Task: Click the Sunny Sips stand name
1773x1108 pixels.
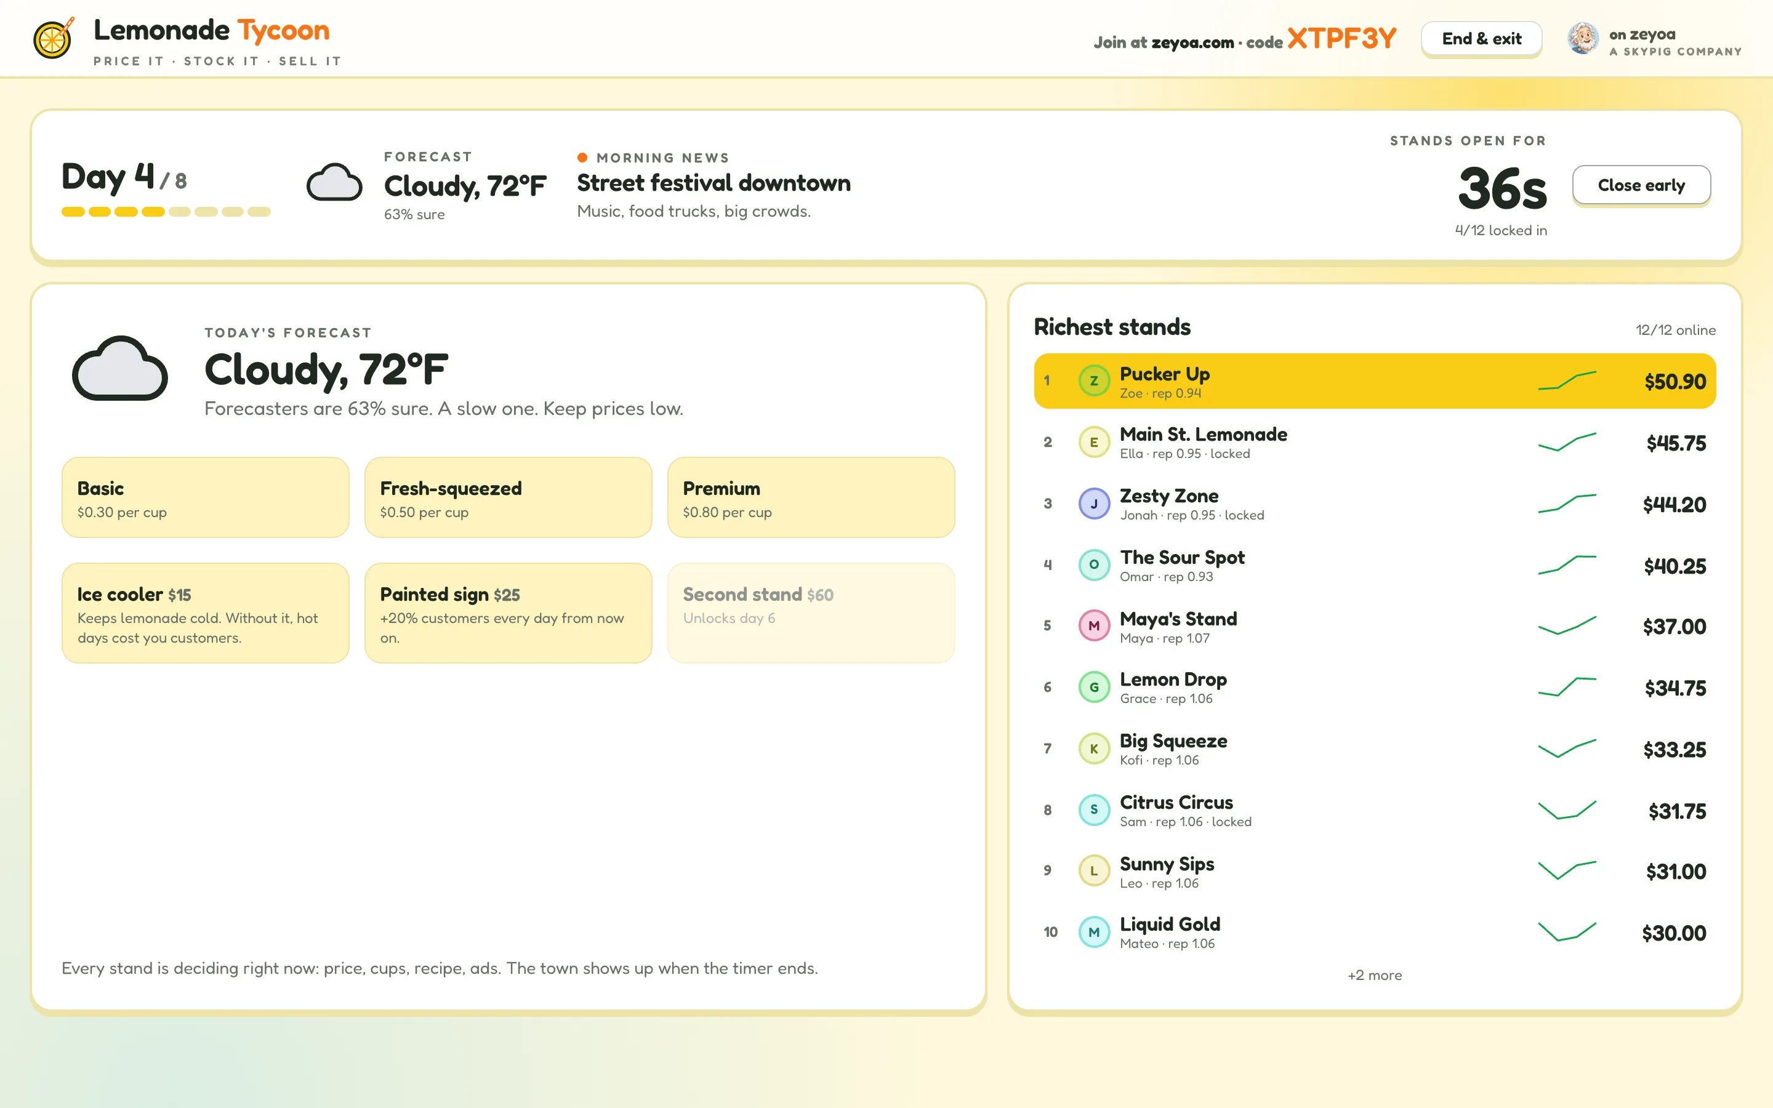Action: pos(1167,864)
